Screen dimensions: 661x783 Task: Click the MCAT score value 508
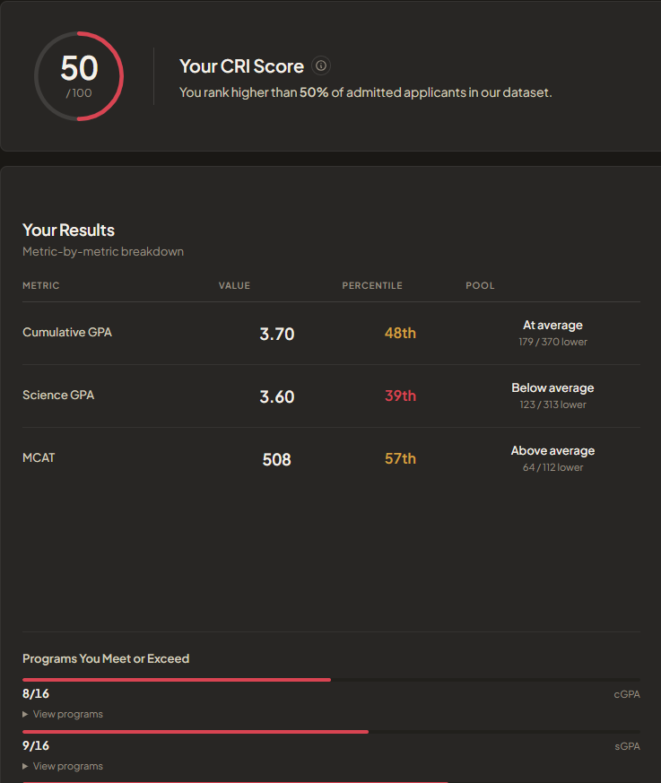pos(276,459)
